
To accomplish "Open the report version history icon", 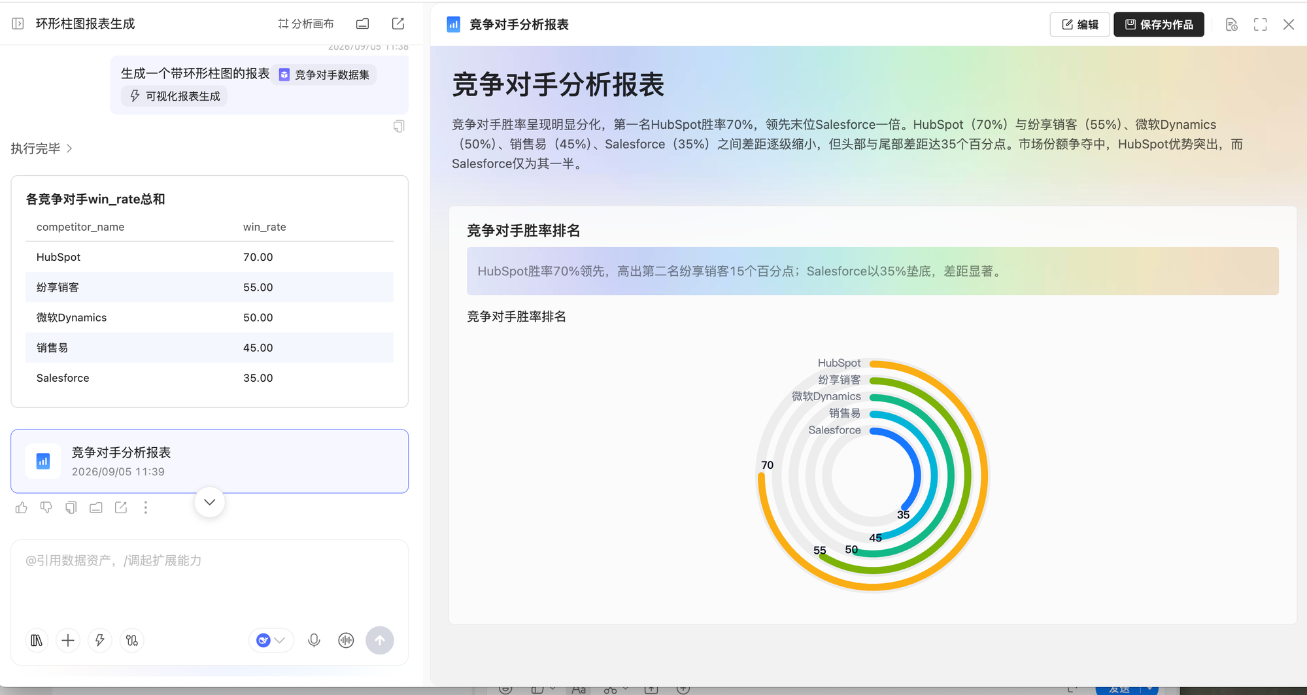I will tap(1231, 24).
